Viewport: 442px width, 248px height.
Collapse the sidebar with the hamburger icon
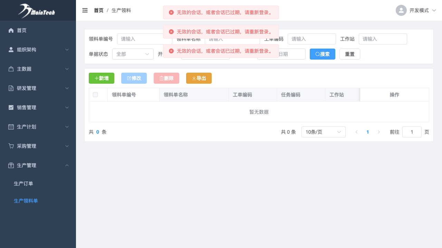[x=85, y=10]
